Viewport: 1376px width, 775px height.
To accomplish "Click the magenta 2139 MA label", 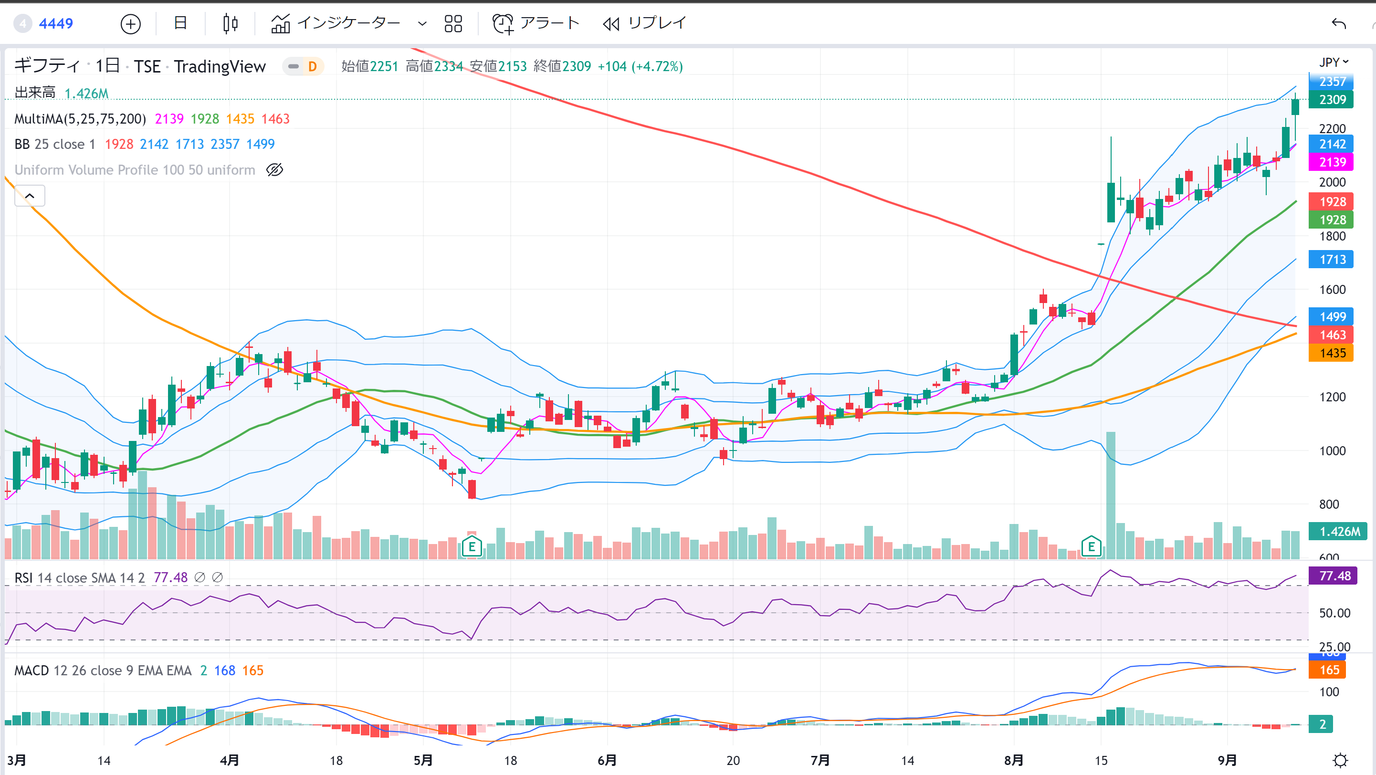I will tap(1332, 162).
